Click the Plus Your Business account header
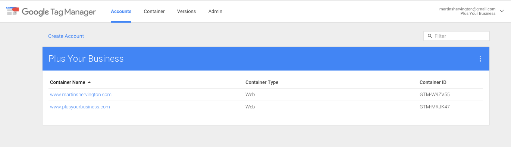The image size is (511, 147). (86, 59)
